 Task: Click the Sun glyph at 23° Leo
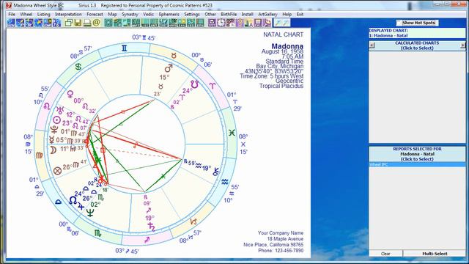56,120
